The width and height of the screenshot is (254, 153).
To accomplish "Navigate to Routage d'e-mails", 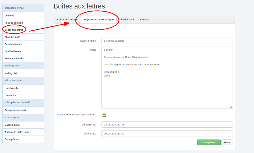I will 14,58.
